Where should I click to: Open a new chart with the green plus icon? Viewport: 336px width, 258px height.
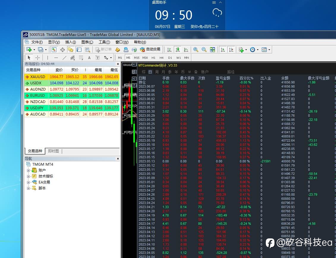(29, 50)
